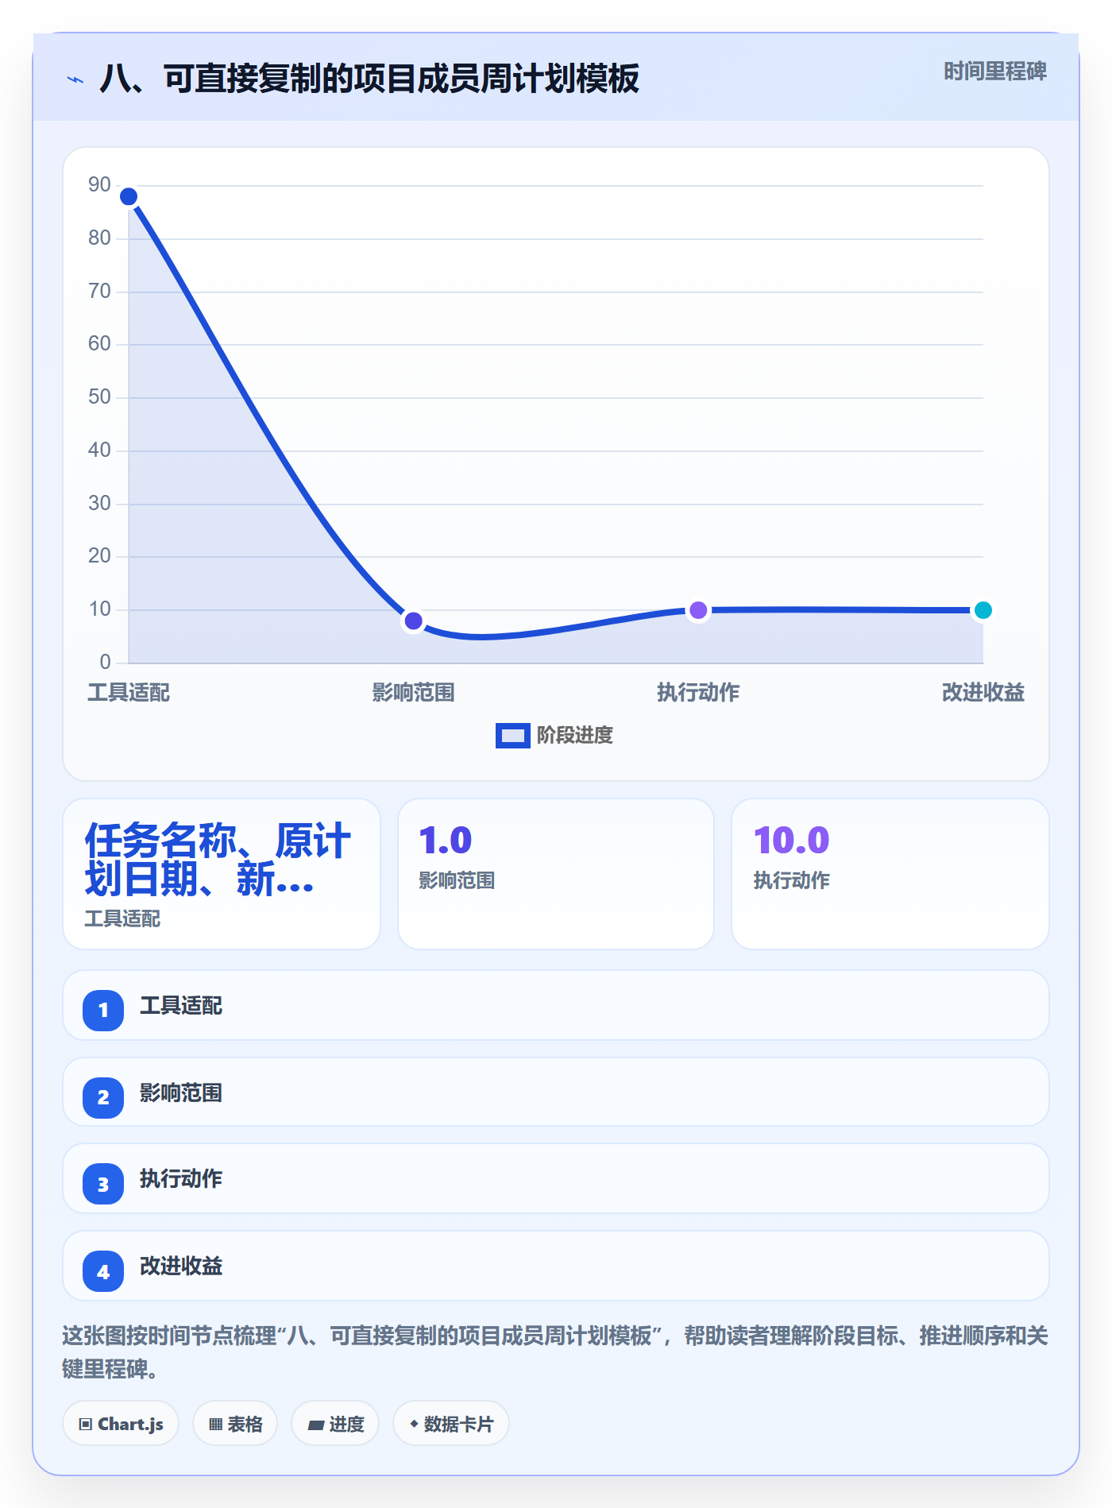Click the blue data point at 工具适配
1112x1508 pixels.
[129, 196]
